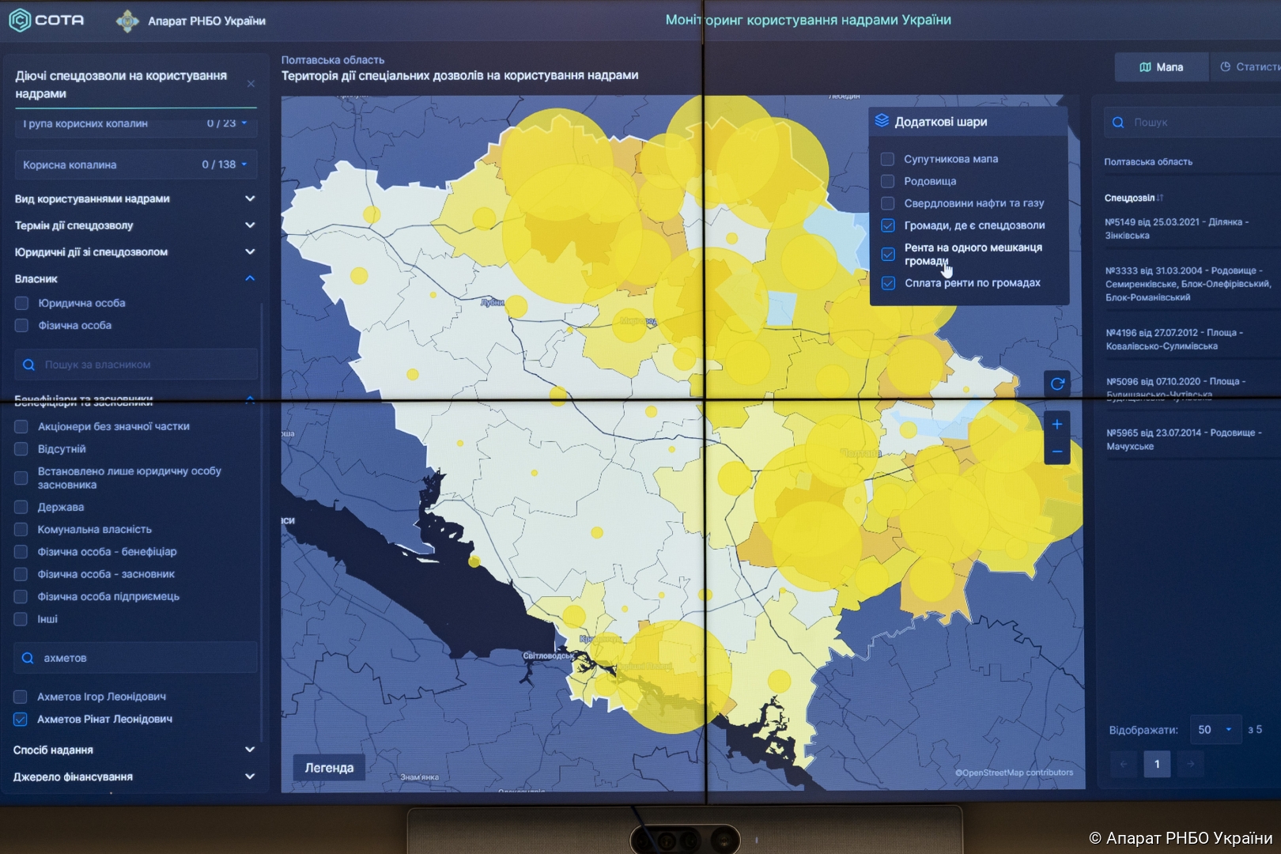
Task: Open the Корисна копалина dropdown
Action: click(x=135, y=164)
